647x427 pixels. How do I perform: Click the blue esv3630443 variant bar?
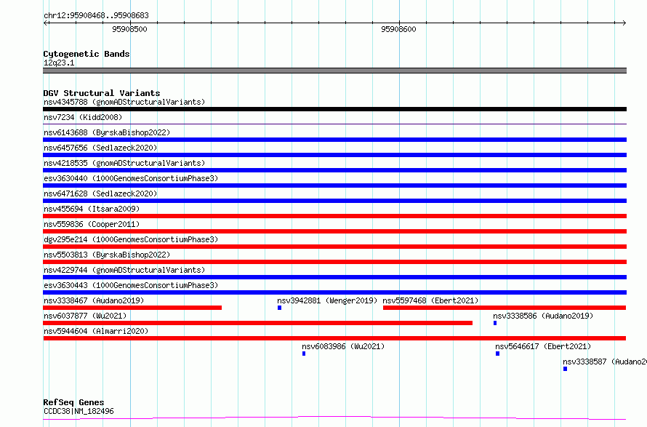pyautogui.click(x=334, y=292)
